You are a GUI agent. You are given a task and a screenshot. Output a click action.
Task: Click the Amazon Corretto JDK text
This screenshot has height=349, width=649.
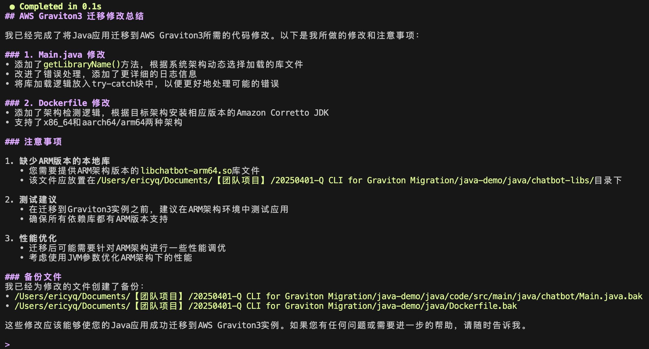click(283, 113)
